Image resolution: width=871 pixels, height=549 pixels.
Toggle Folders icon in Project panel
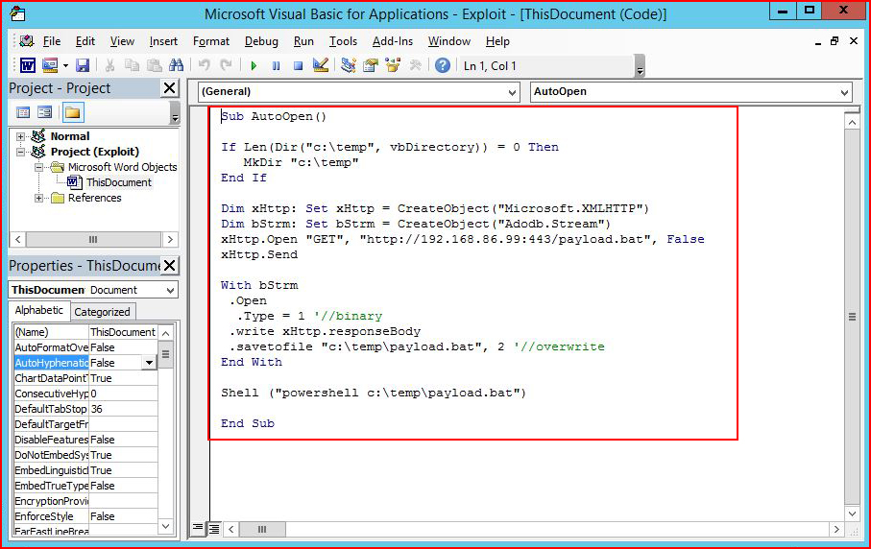(x=73, y=112)
